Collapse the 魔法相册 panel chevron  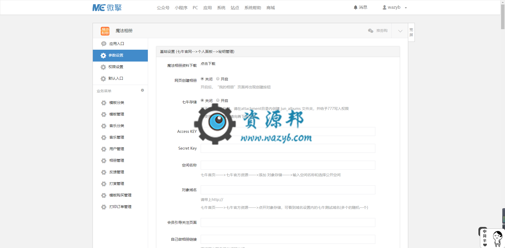tap(400, 31)
